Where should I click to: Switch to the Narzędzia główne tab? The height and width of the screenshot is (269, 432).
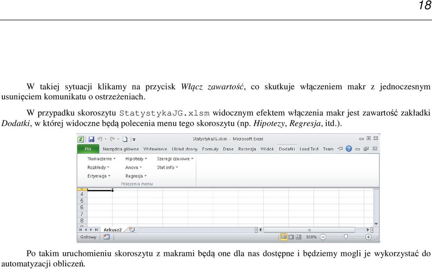tap(121, 149)
